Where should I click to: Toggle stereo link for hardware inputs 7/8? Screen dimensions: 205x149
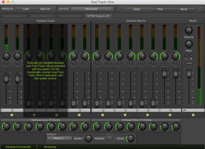pyautogui.click(x=79, y=115)
